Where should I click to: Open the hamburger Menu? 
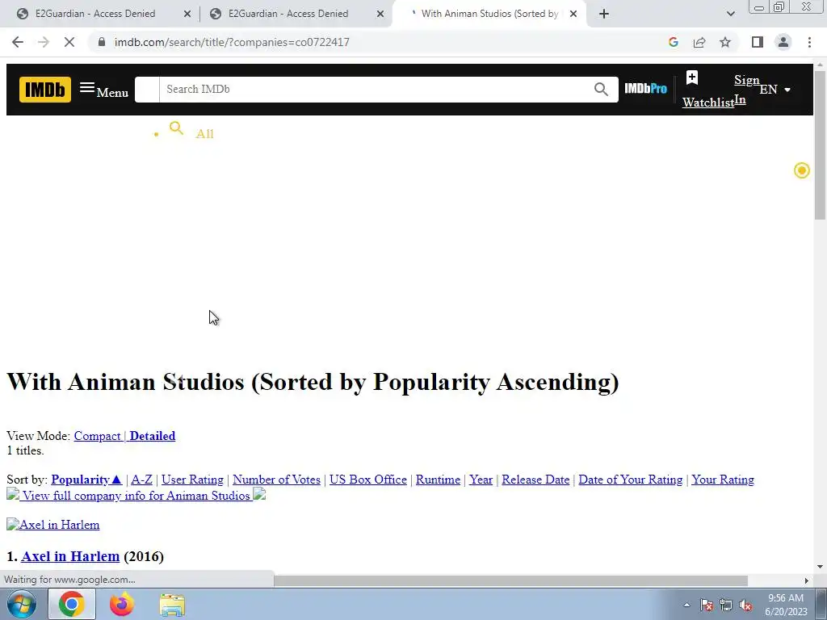[x=104, y=90]
